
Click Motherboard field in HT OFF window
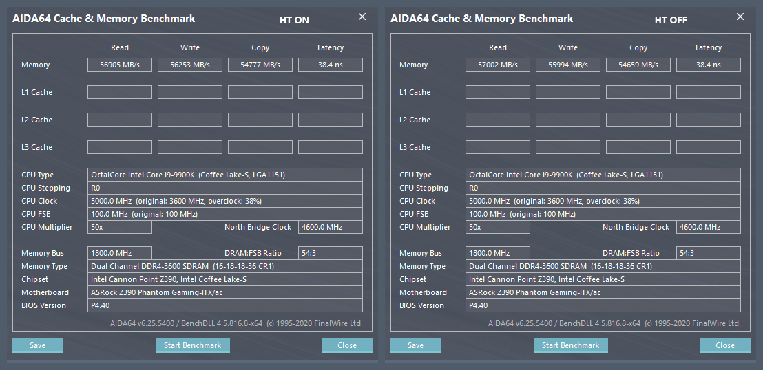coord(603,292)
